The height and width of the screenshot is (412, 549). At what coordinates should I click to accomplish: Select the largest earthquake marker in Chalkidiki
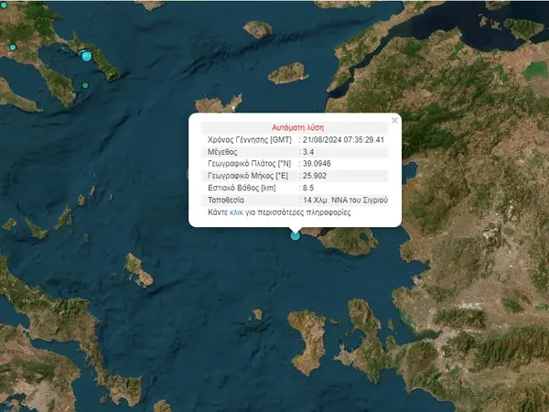87,57
